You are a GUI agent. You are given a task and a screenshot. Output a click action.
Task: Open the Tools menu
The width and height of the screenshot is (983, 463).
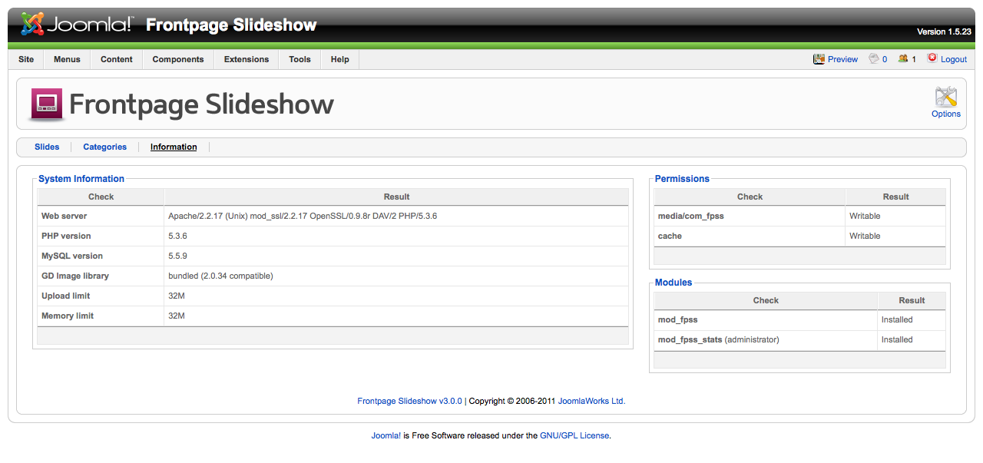(x=300, y=59)
